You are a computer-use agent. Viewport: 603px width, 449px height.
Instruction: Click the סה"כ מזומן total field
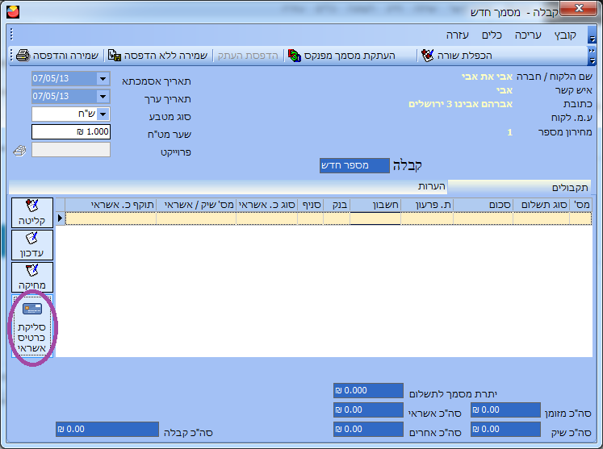pyautogui.click(x=505, y=410)
